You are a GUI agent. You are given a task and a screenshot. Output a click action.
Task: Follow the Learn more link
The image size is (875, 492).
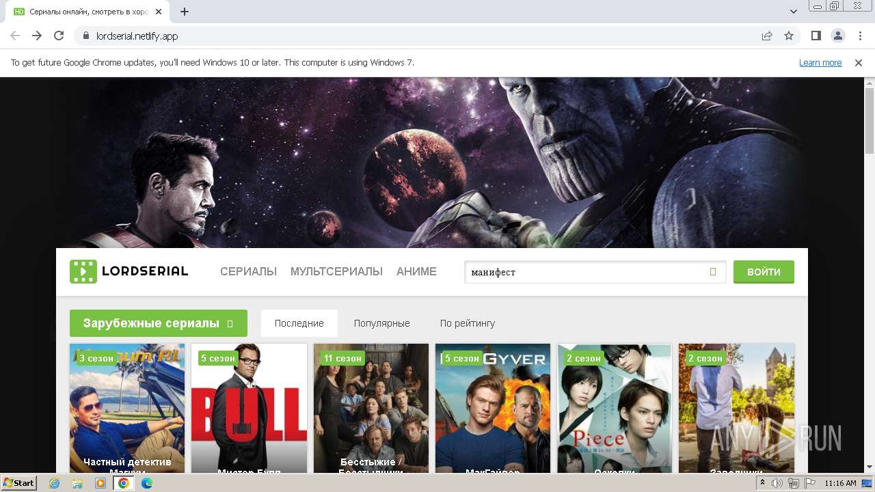click(x=820, y=62)
